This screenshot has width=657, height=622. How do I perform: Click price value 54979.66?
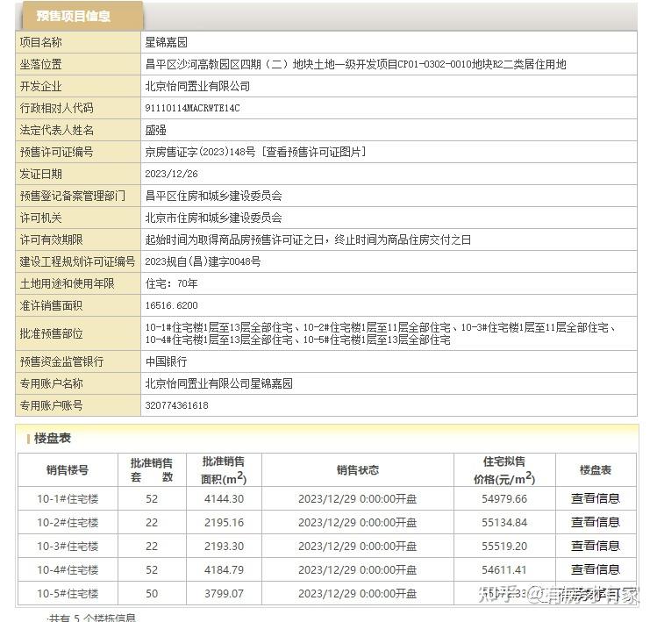504,499
